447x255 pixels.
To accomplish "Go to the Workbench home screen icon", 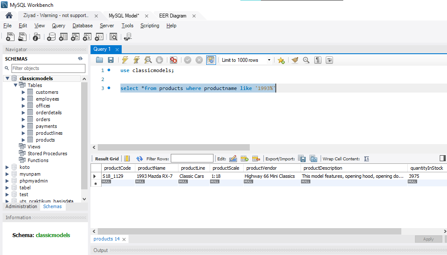I will click(9, 15).
